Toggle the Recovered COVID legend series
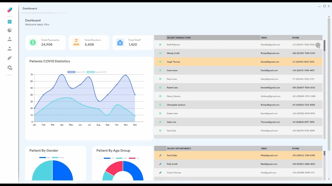Screen dimensions: 332x186 pyautogui.click(x=97, y=72)
